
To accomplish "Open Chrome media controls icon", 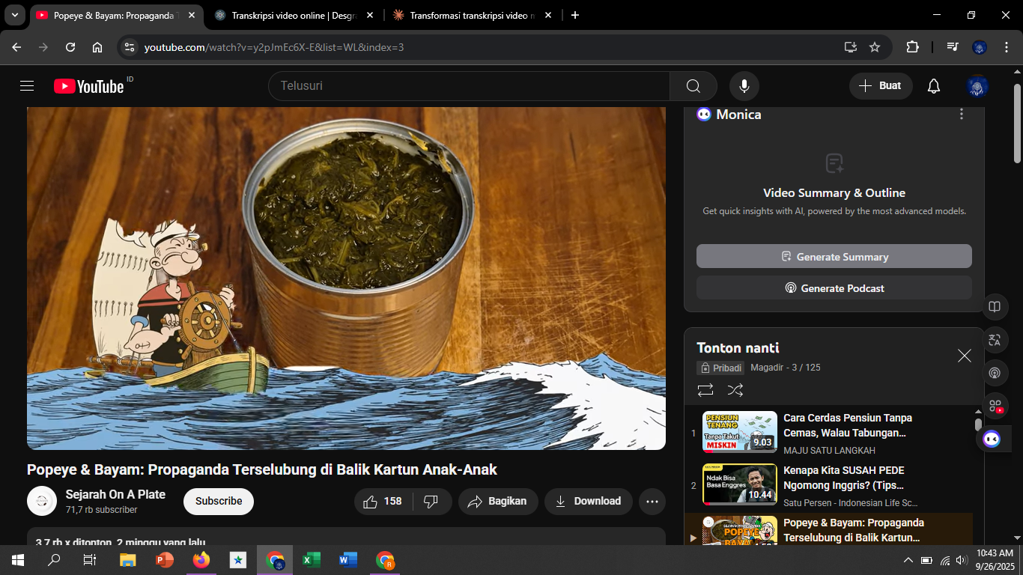I will (952, 47).
